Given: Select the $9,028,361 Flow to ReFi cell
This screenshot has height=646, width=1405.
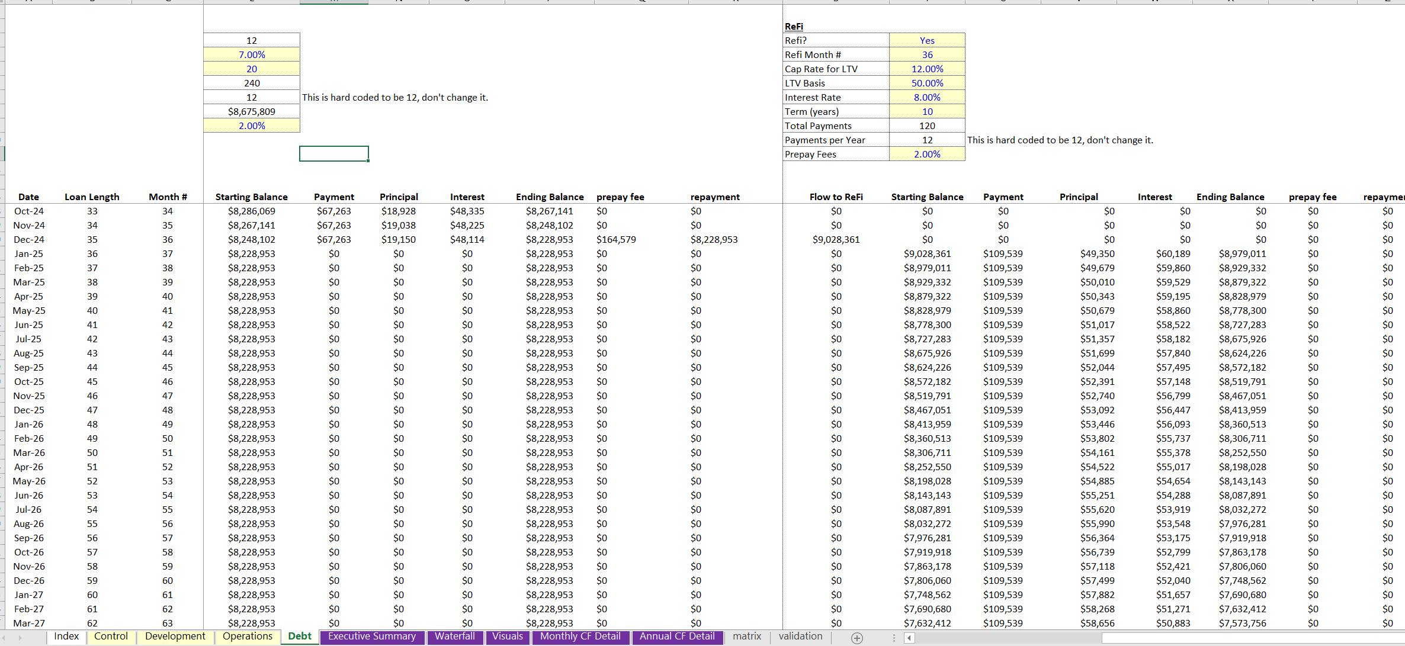Looking at the screenshot, I should pyautogui.click(x=836, y=239).
